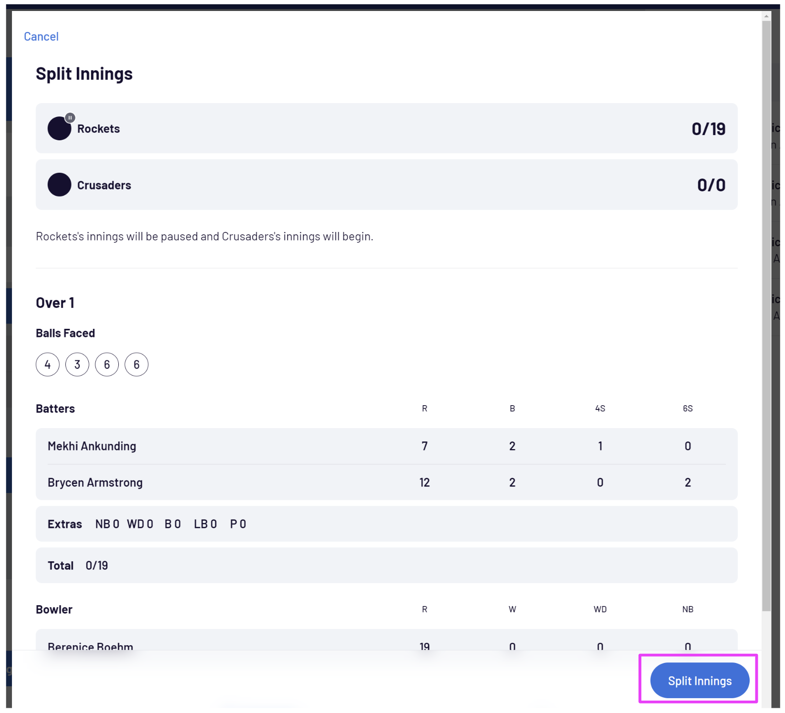Image resolution: width=785 pixels, height=713 pixels.
Task: Click the Crusaders team logo circle
Action: point(59,185)
